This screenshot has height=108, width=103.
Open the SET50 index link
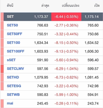[x=12, y=25]
